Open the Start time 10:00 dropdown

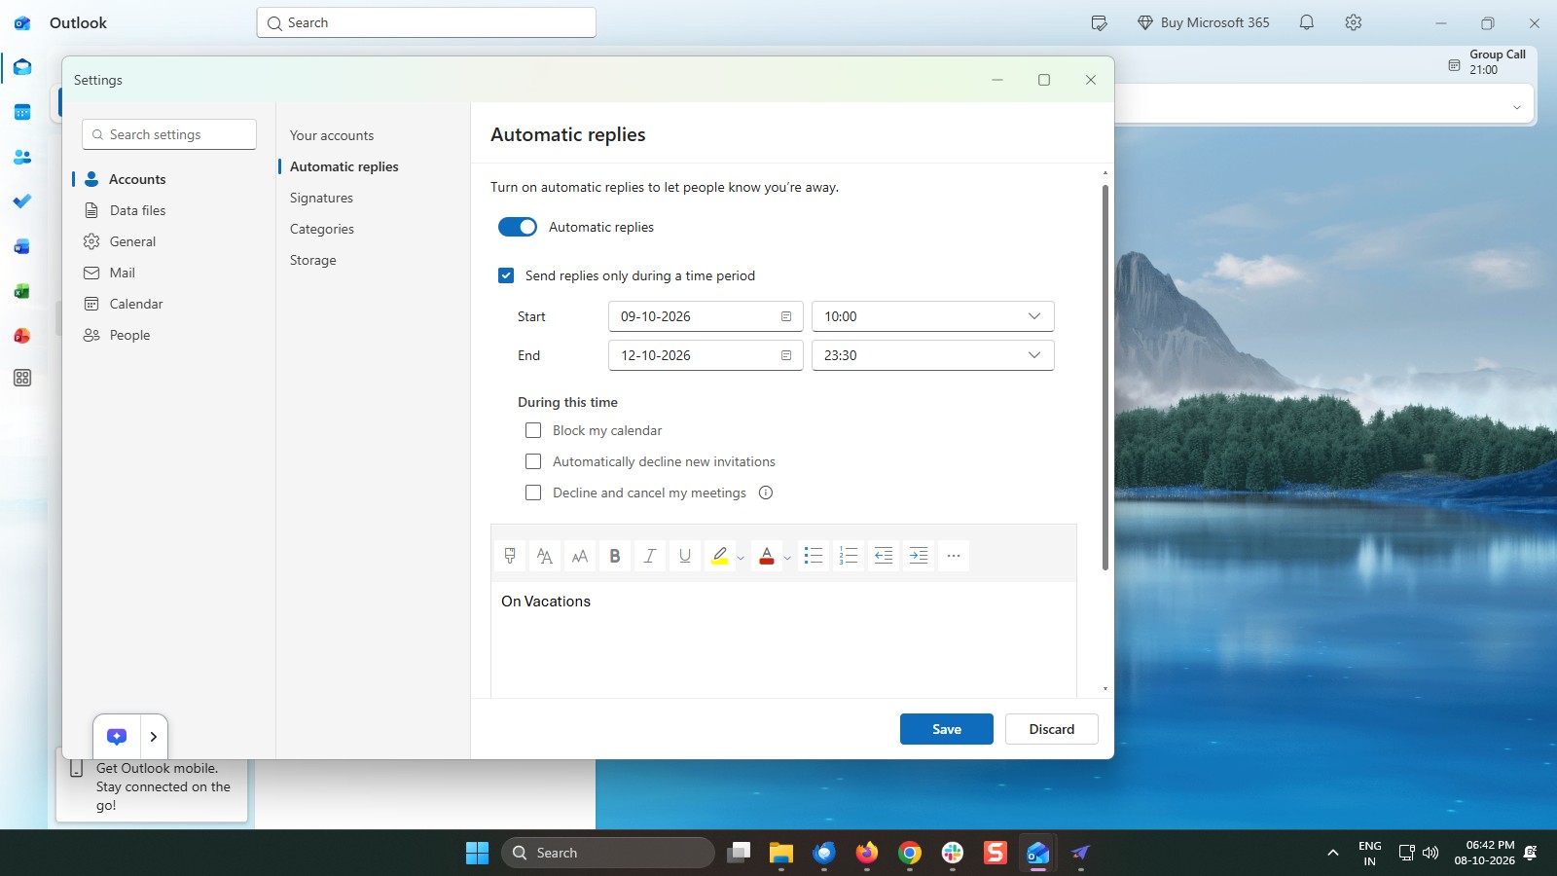[x=932, y=316]
